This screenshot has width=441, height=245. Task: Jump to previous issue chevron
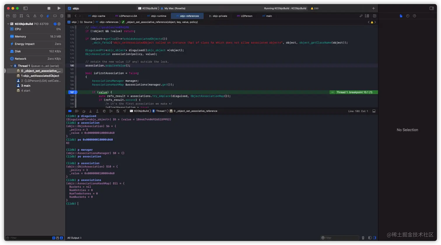[x=368, y=22]
